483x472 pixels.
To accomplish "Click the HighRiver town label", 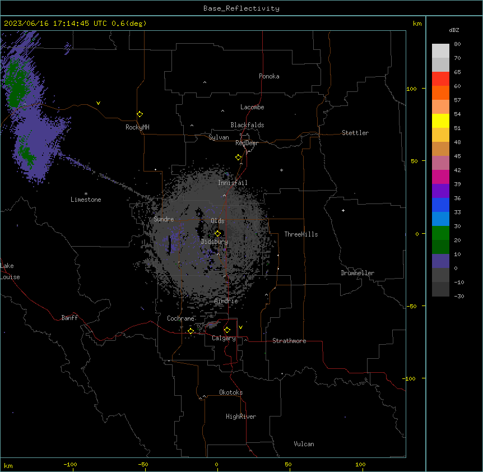I will point(241,417).
